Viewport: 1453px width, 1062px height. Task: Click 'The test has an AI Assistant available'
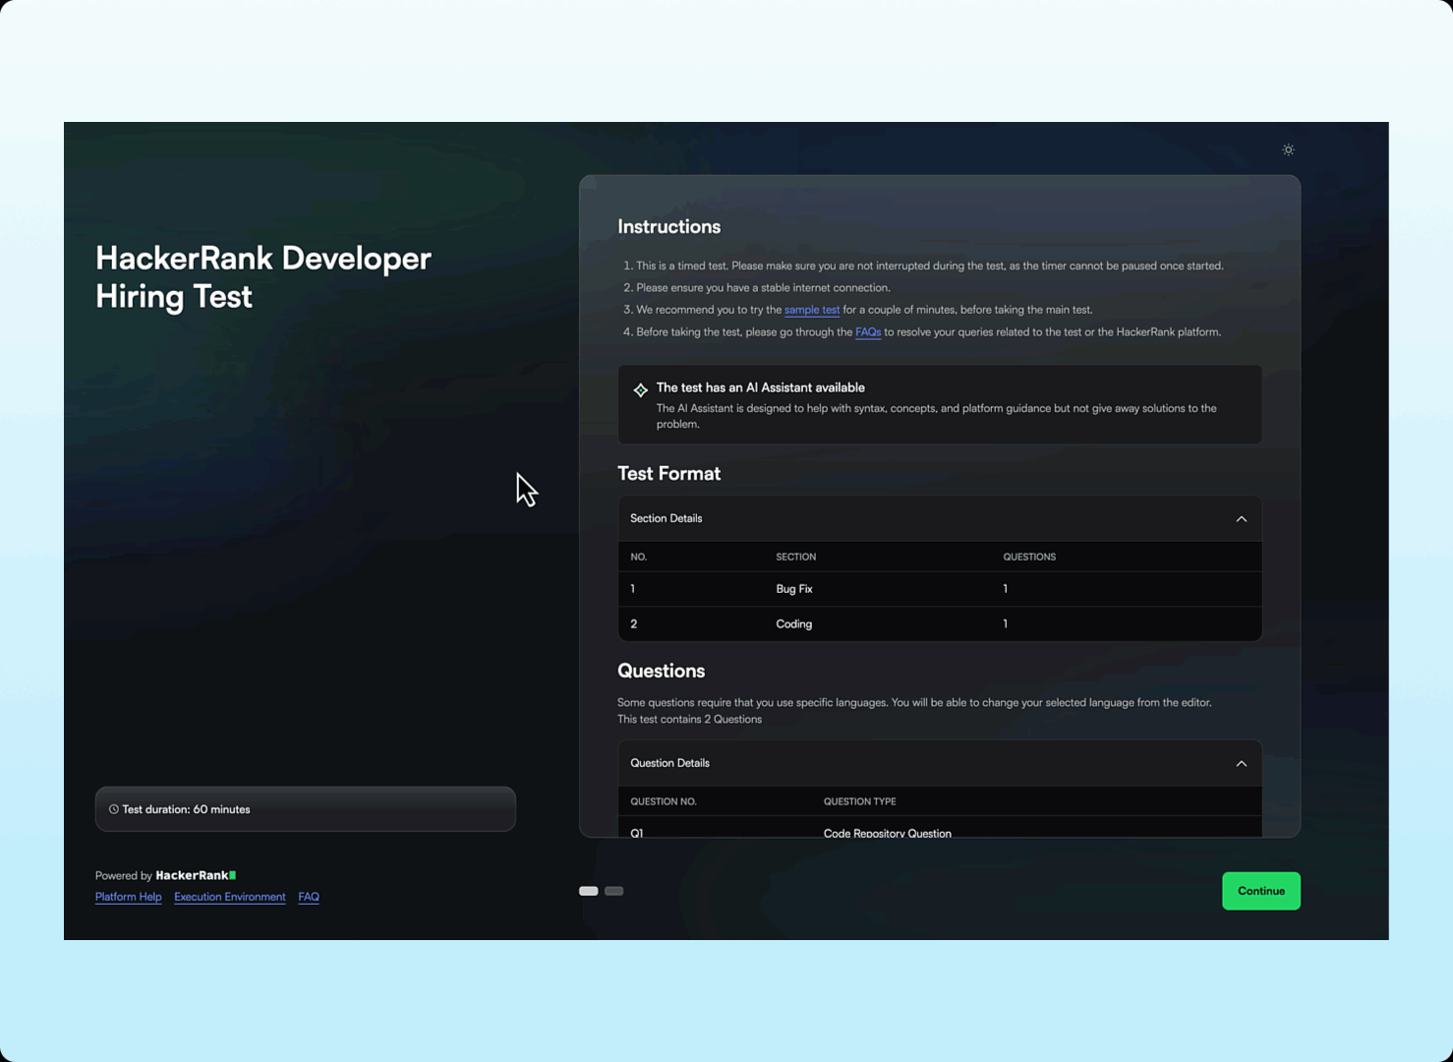[760, 387]
